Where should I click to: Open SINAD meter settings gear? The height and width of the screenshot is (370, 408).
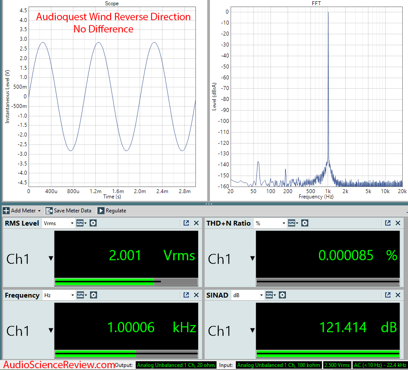coord(282,295)
